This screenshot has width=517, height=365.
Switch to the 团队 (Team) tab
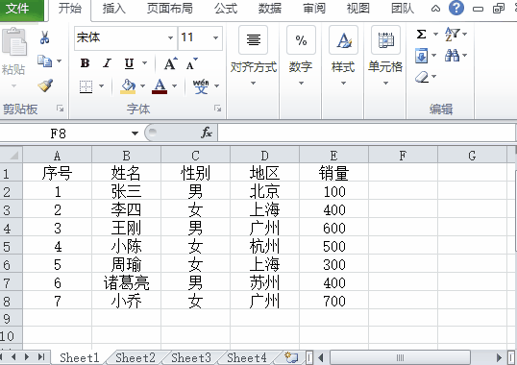403,9
